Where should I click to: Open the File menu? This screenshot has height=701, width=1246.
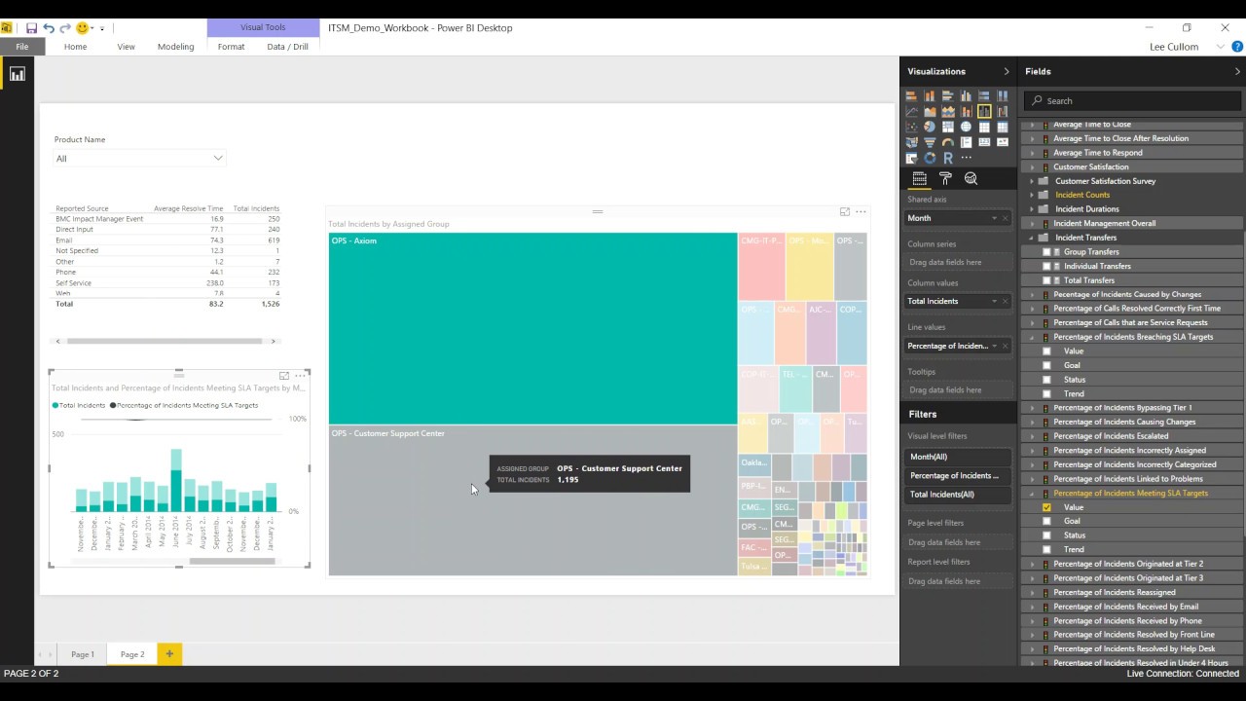(21, 47)
